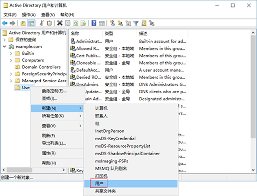Collapse the example.com domain node
257x196 pixels.
coord(4,46)
